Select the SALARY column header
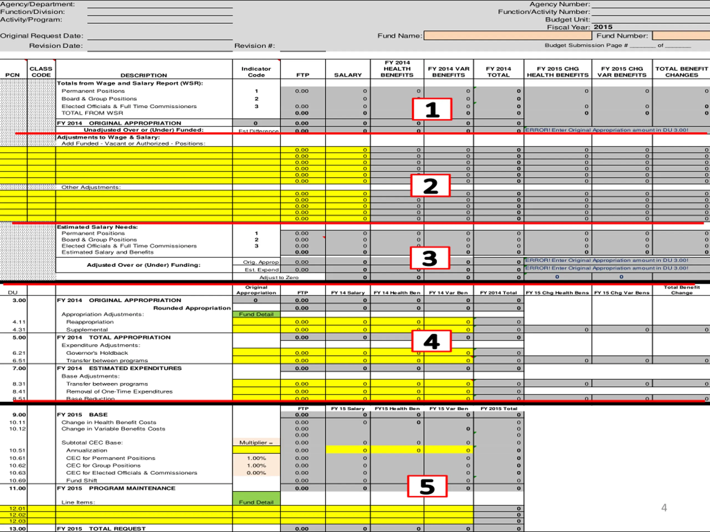Screen dimensions: 710x532 tap(348, 75)
